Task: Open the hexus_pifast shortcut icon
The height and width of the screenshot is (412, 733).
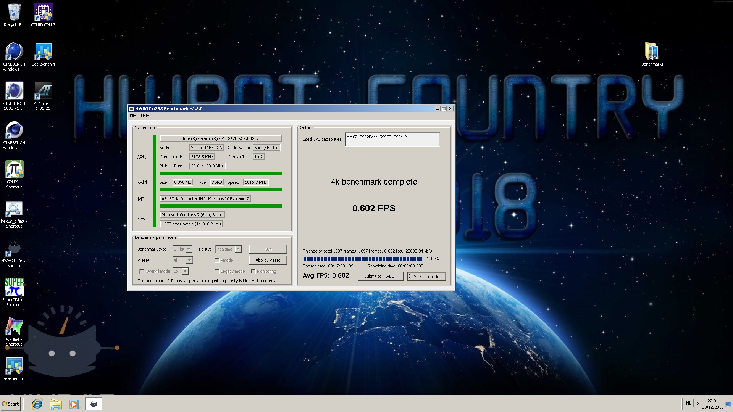Action: [14, 214]
